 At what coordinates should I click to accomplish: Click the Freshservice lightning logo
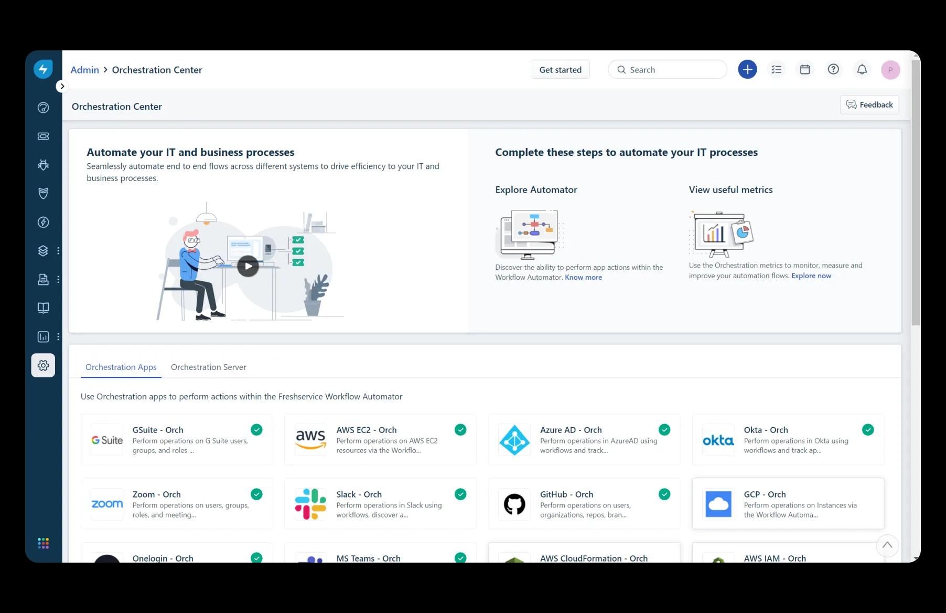pyautogui.click(x=43, y=69)
